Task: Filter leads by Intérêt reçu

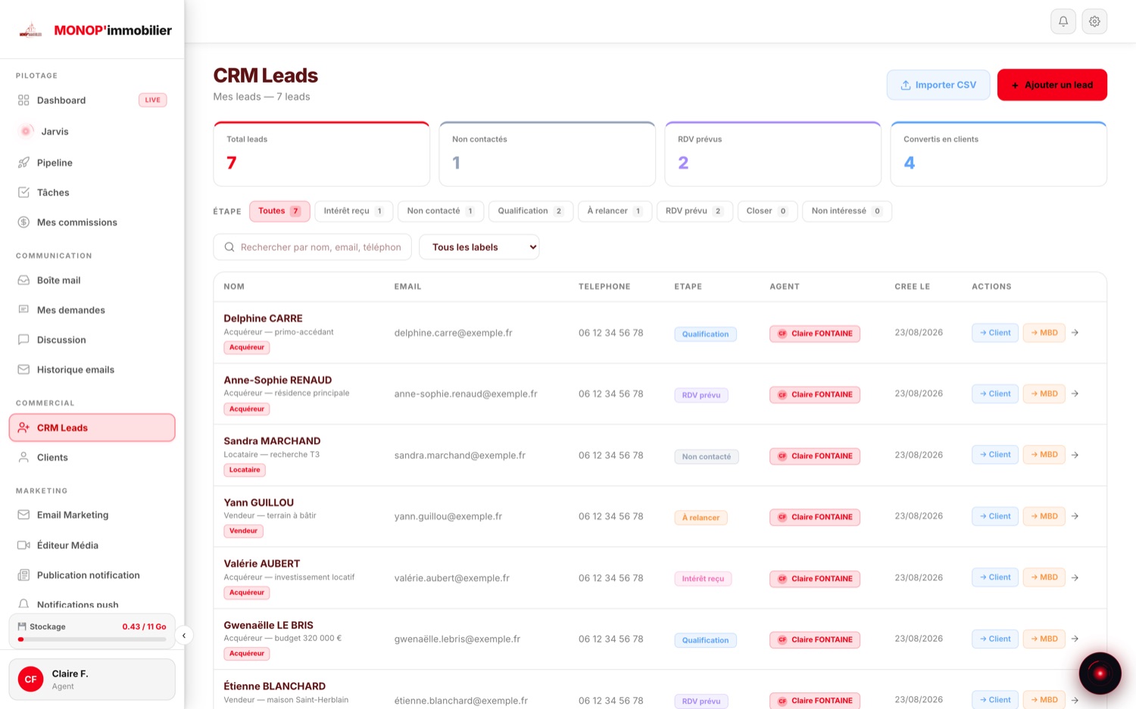Action: 354,211
